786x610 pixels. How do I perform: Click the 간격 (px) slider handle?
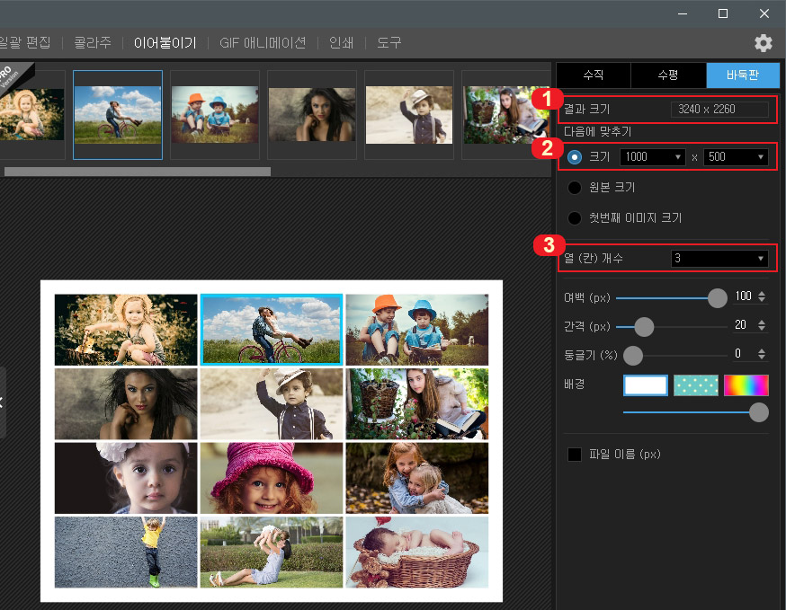point(644,327)
